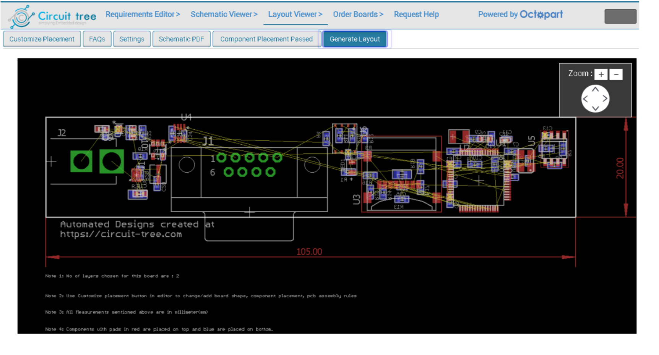This screenshot has height=355, width=659.
Task: Expand the Order Boards menu
Action: pyautogui.click(x=358, y=15)
